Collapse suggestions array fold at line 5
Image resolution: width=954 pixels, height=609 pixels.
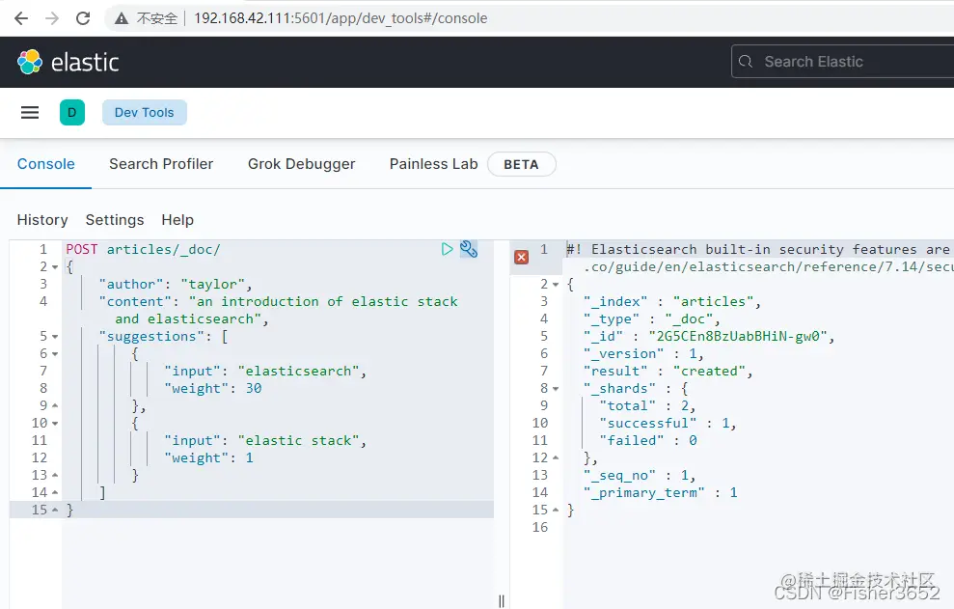click(x=55, y=337)
